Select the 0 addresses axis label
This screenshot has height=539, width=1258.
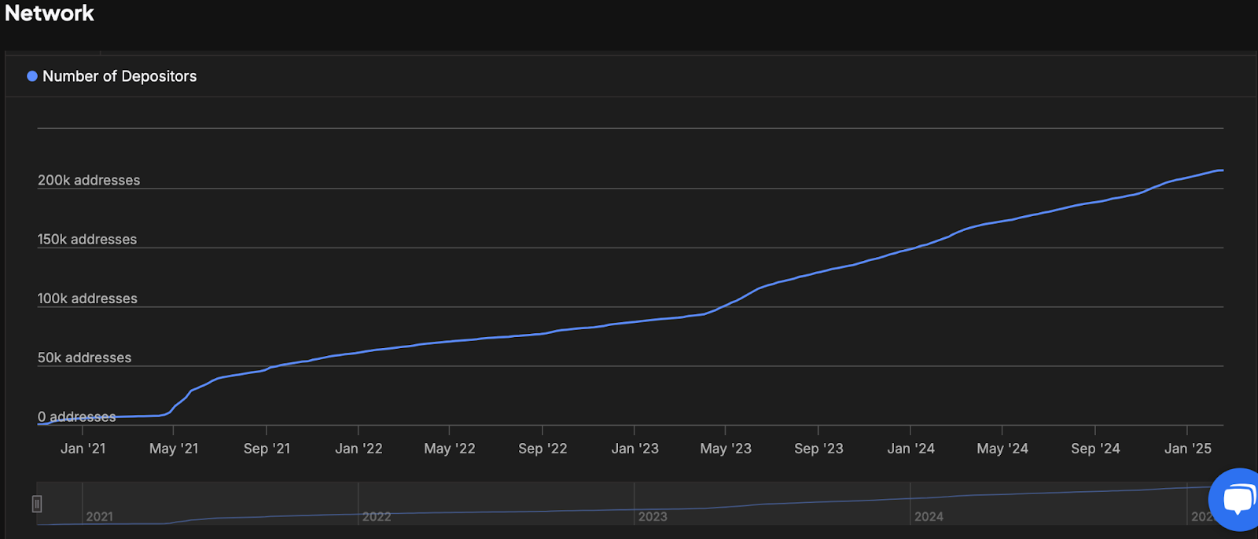pos(77,416)
